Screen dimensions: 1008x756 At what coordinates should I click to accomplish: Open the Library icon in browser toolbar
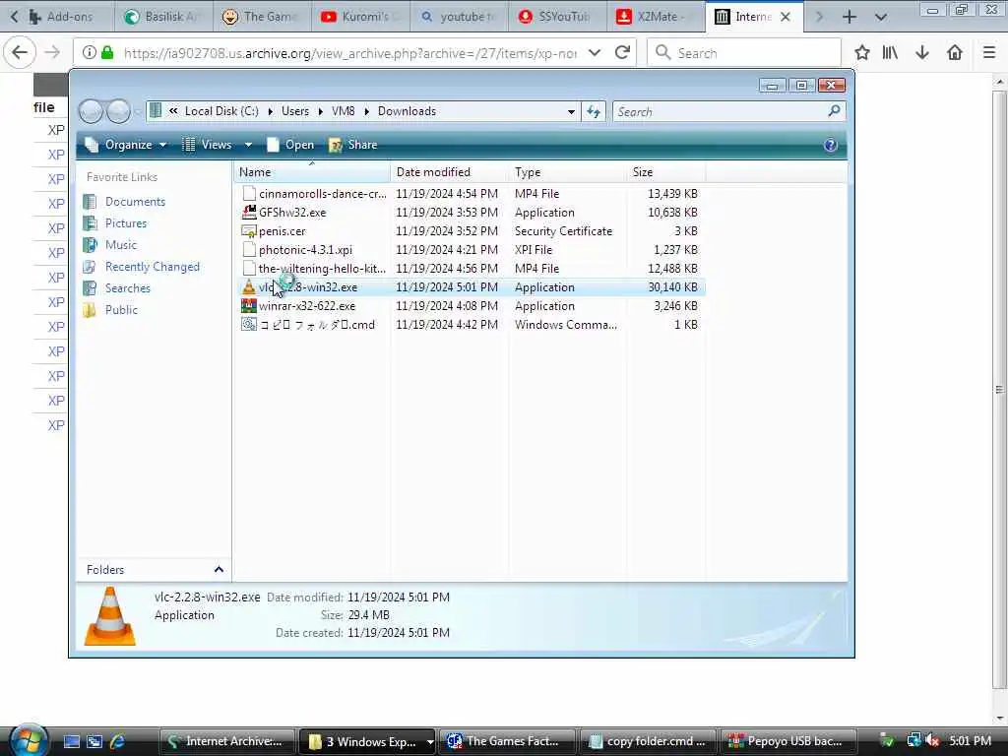[890, 53]
